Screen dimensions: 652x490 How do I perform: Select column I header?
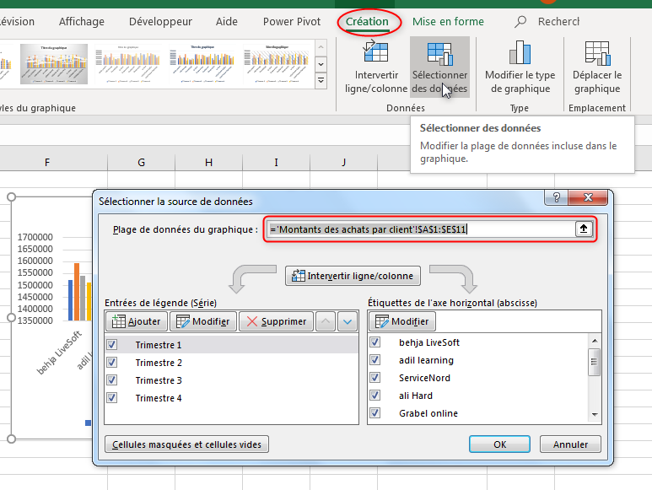click(x=276, y=163)
